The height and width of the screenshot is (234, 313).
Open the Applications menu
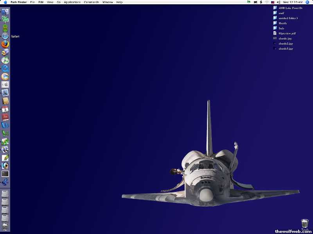tap(72, 2)
